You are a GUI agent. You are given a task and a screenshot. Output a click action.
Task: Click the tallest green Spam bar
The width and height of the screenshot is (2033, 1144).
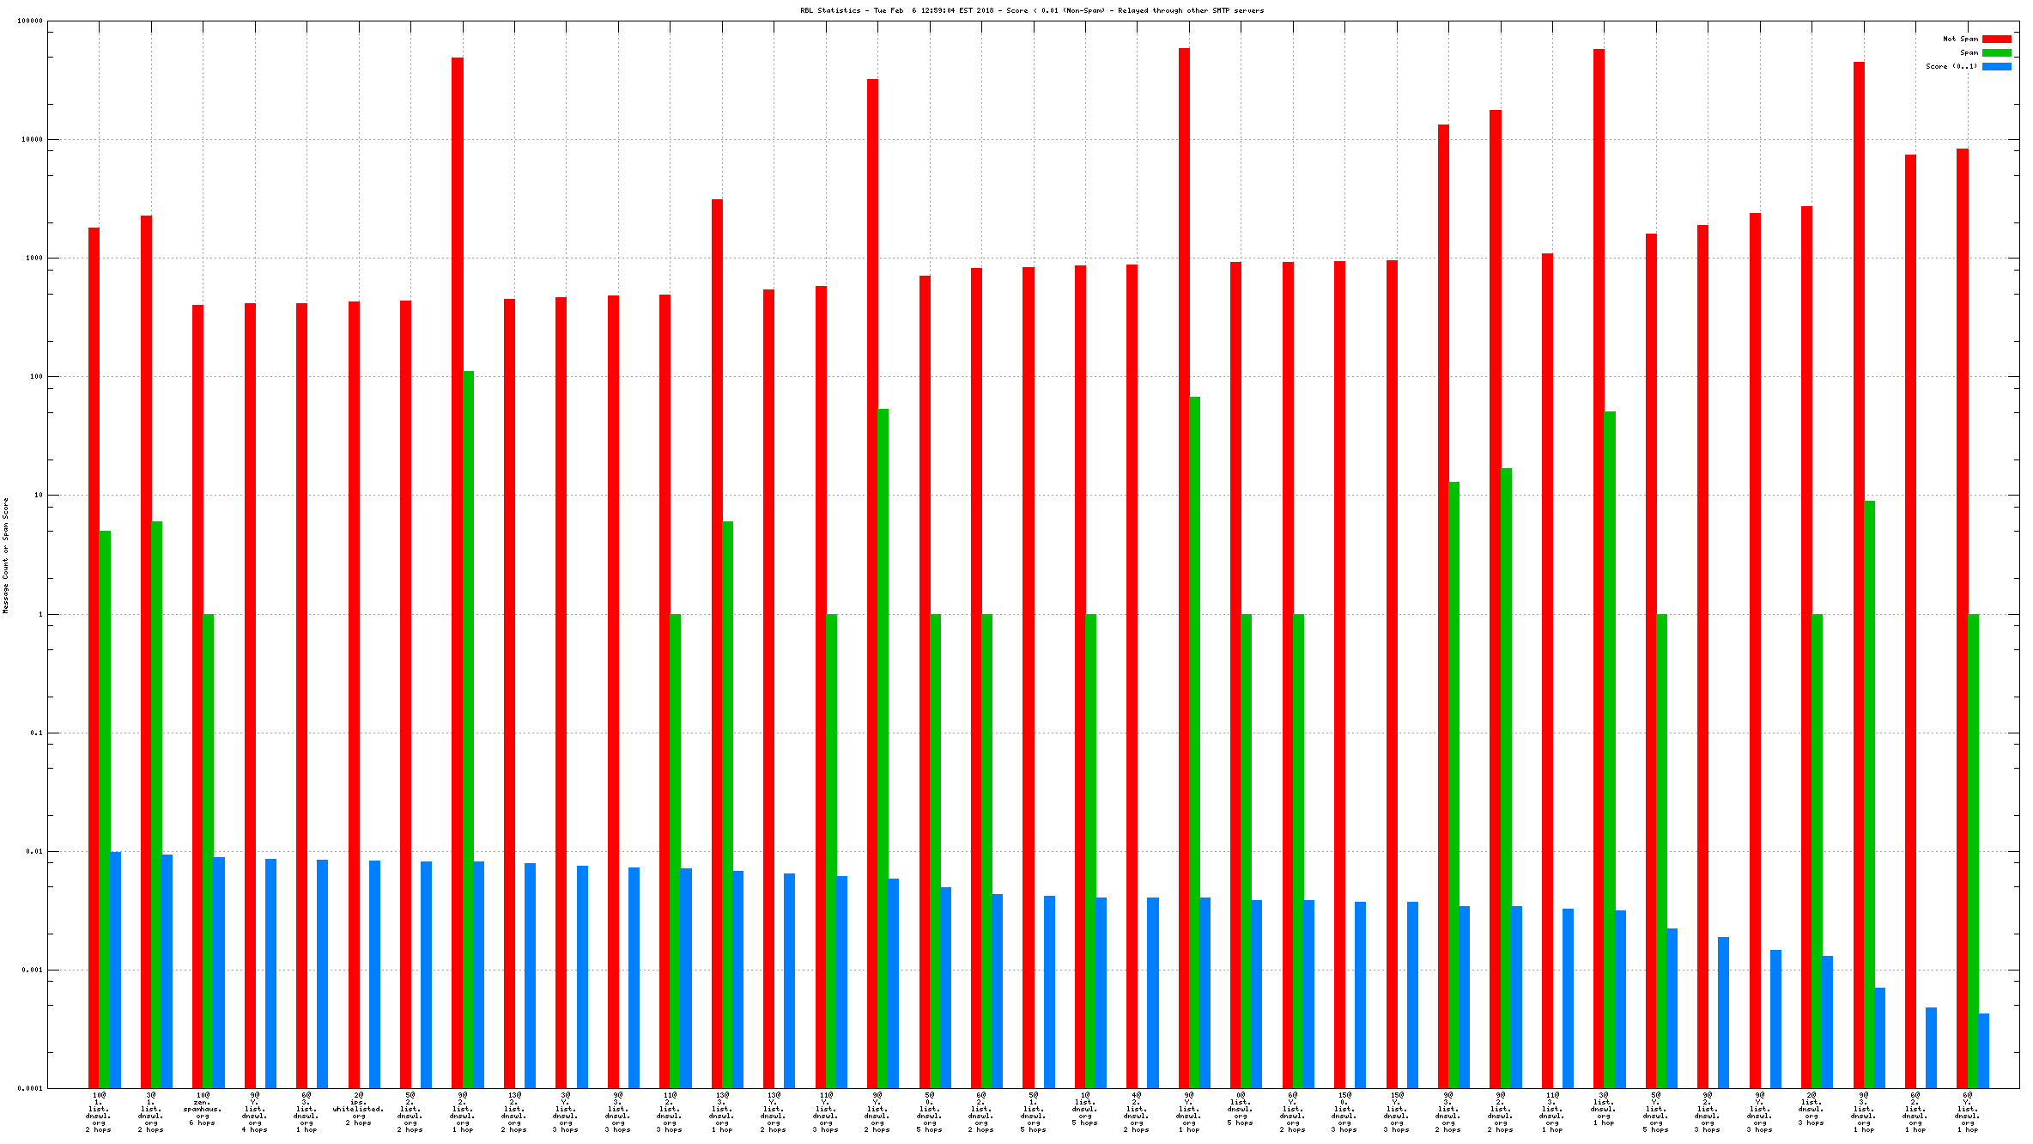click(x=468, y=730)
